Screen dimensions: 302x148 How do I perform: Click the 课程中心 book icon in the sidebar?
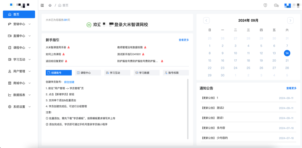tap(10, 48)
